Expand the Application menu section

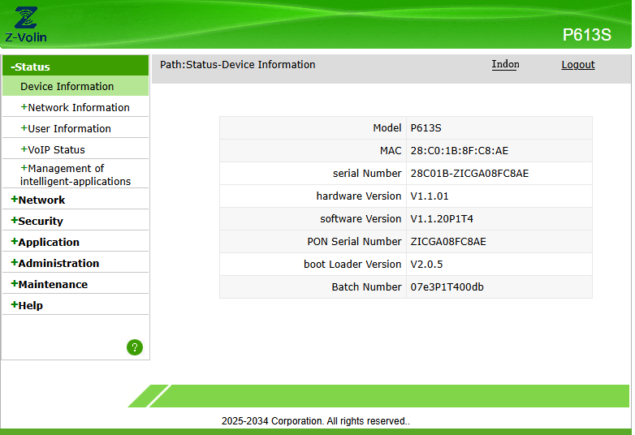coord(45,242)
